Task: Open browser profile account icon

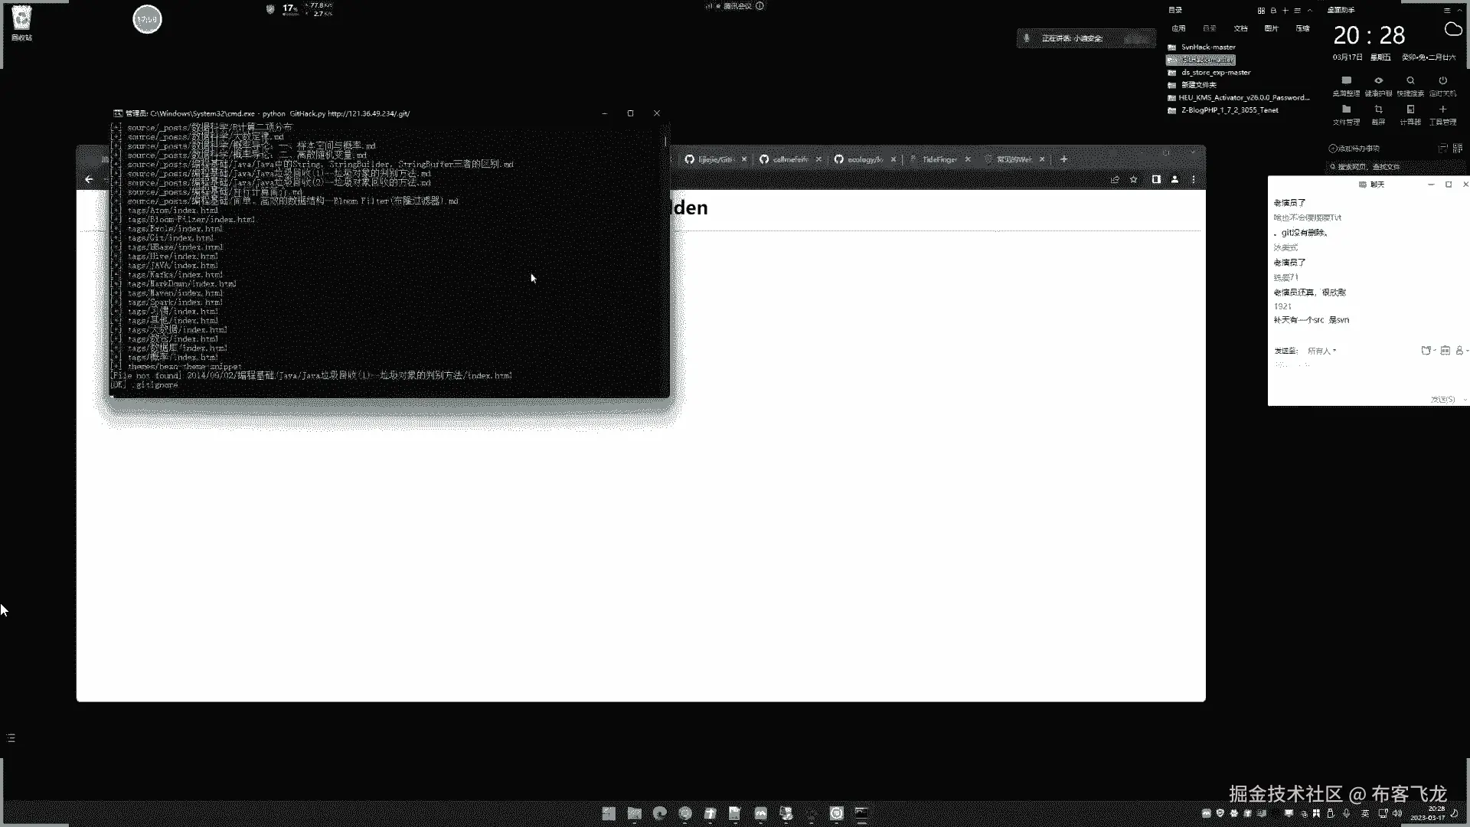Action: [1174, 179]
